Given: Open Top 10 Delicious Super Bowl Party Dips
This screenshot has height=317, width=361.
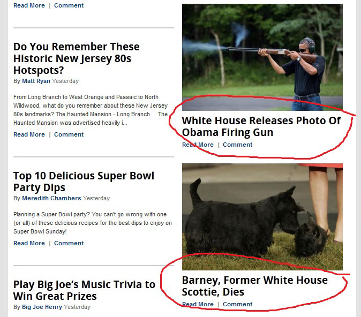Looking at the screenshot, I should (84, 182).
